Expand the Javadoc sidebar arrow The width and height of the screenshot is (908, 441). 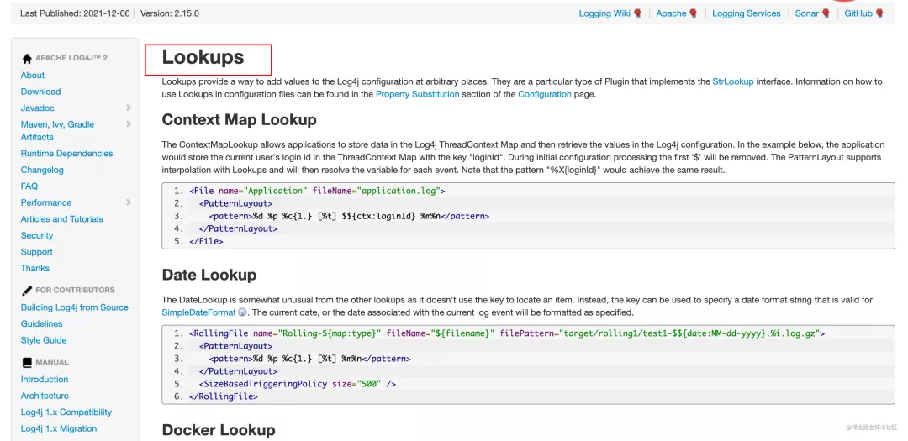click(x=129, y=108)
